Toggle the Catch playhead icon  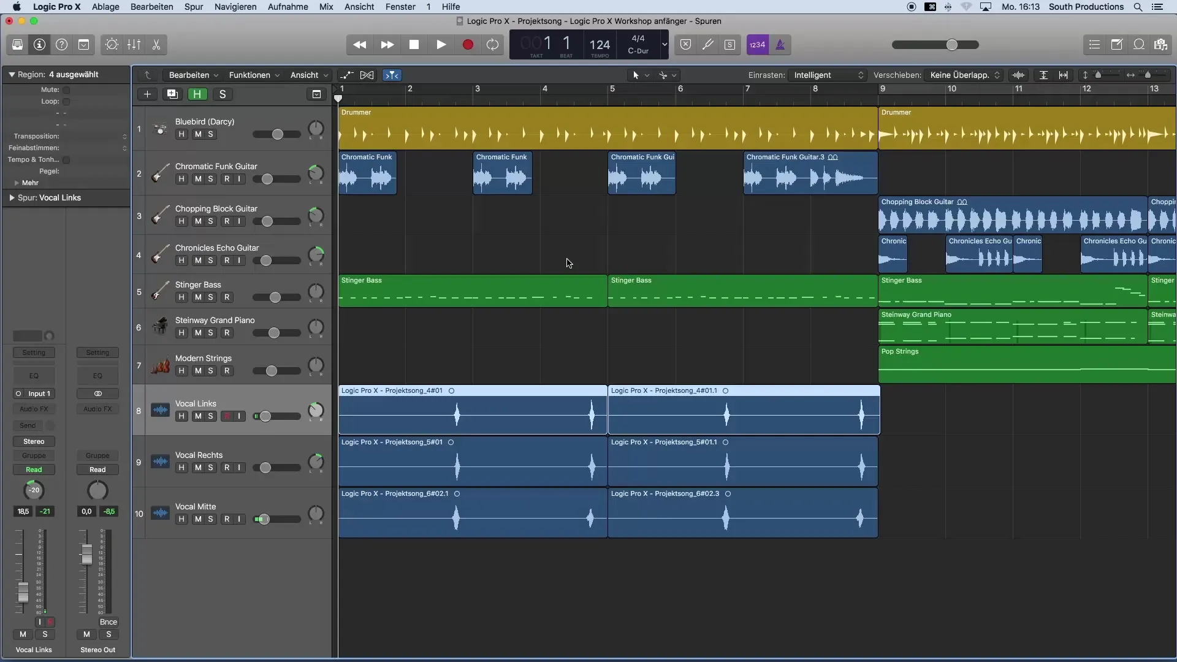[x=392, y=75]
